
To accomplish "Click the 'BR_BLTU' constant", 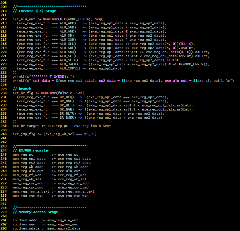I will (67, 113).
